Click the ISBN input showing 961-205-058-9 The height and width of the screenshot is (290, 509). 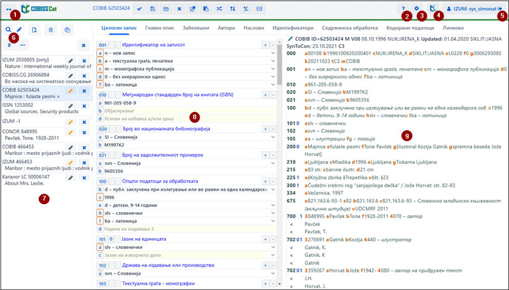[x=190, y=103]
